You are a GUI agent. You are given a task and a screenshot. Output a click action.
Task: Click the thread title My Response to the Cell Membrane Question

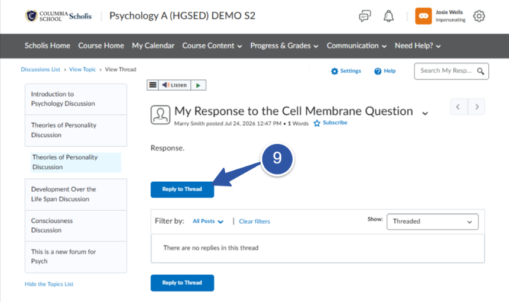(293, 111)
